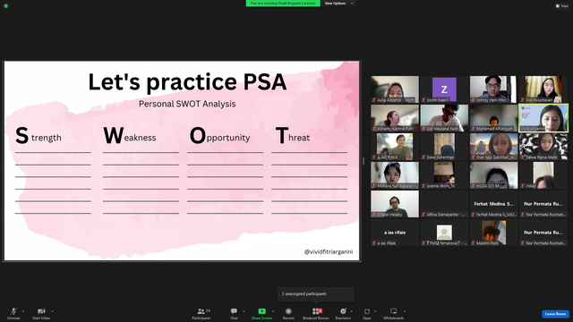The width and height of the screenshot is (573, 322).
Task: Select Ferhat Medina's participant tile
Action: (x=493, y=204)
